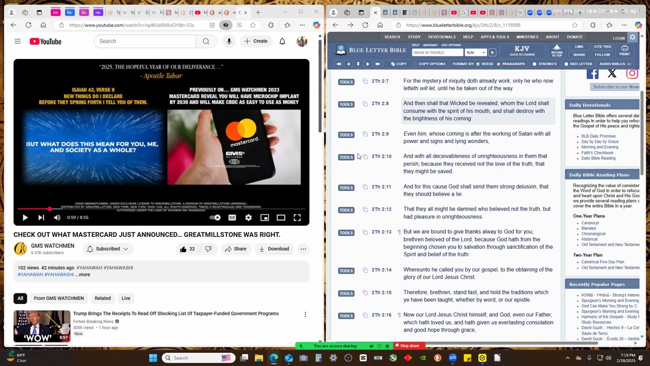Screen dimensions: 650x366
Task: Open Windows Start button
Action: pos(153,358)
